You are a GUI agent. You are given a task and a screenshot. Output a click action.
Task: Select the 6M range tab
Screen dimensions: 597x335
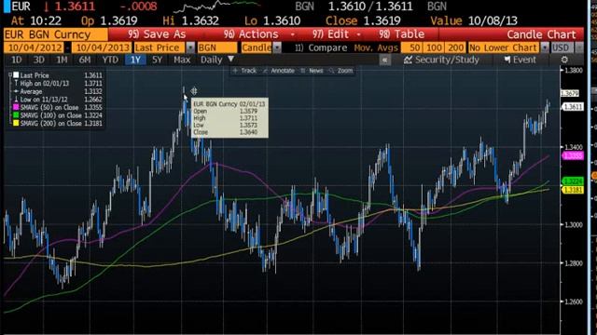coord(85,60)
